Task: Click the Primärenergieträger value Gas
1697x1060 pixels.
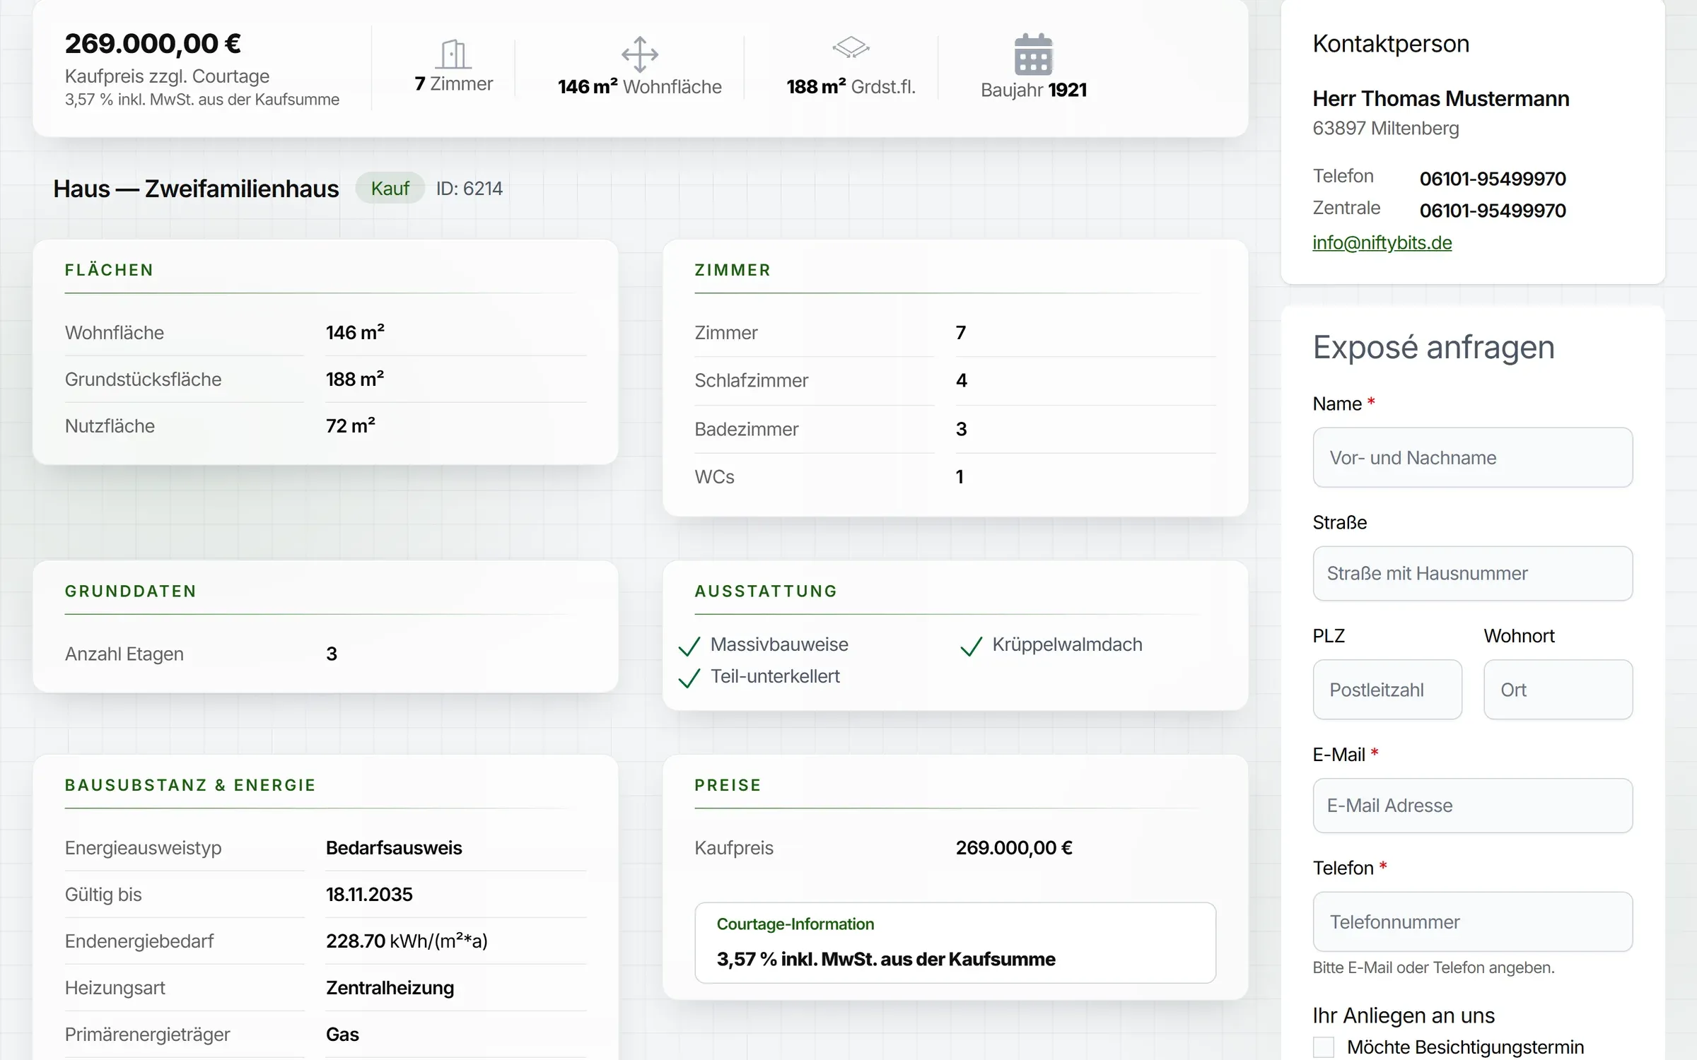Action: tap(342, 1034)
